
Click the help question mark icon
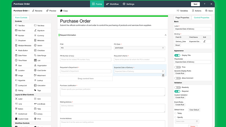tap(204, 4)
